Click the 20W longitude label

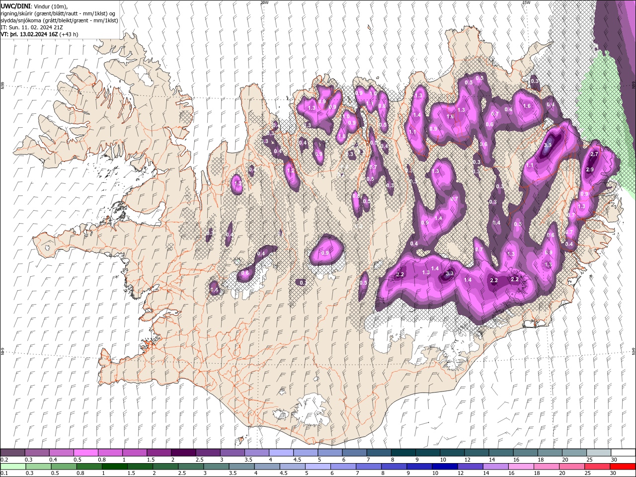point(264,2)
